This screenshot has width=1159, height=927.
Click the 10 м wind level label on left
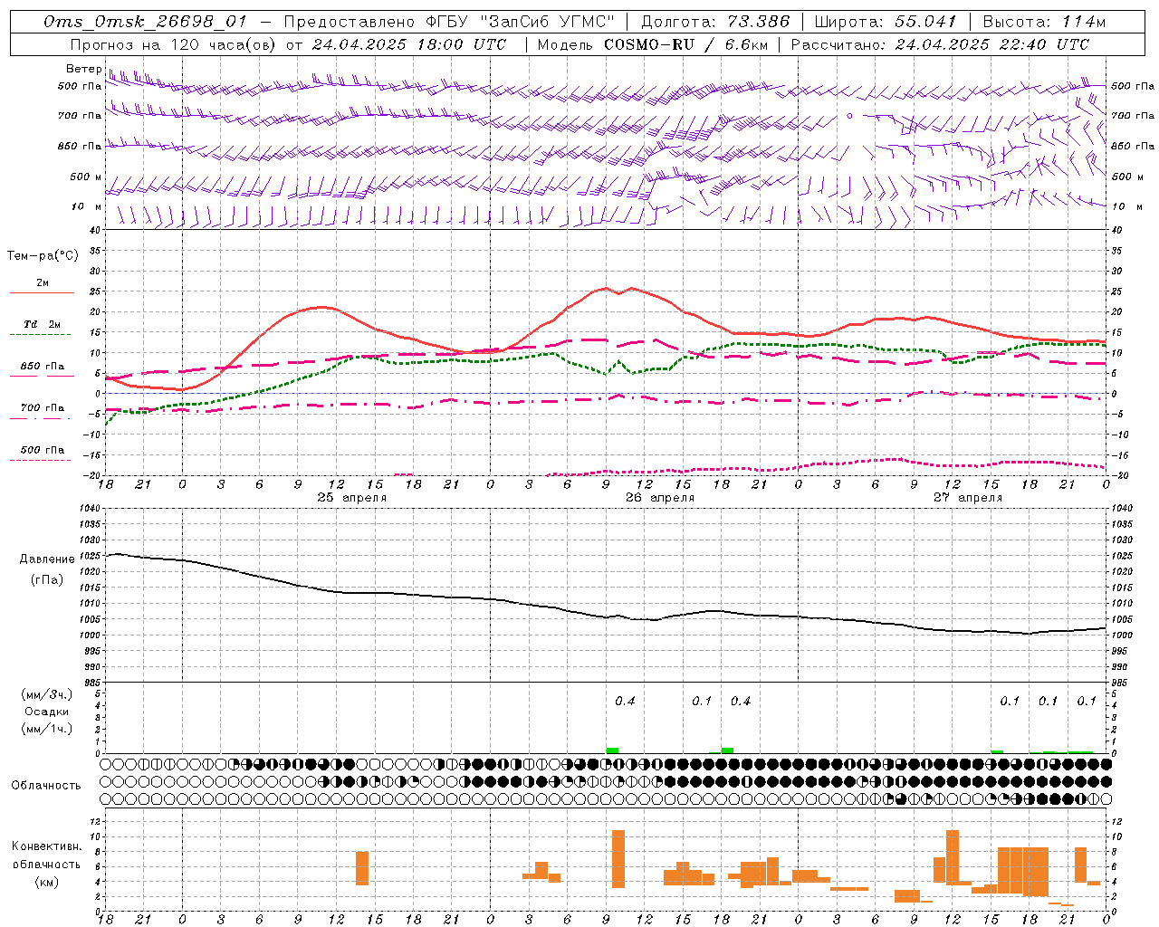(x=86, y=206)
